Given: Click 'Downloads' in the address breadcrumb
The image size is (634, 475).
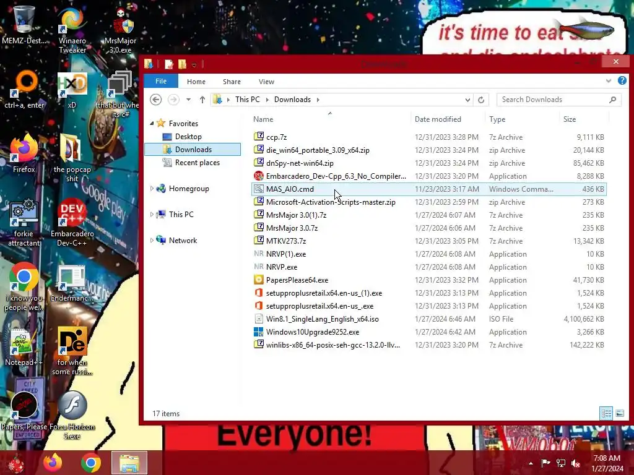Looking at the screenshot, I should point(292,100).
